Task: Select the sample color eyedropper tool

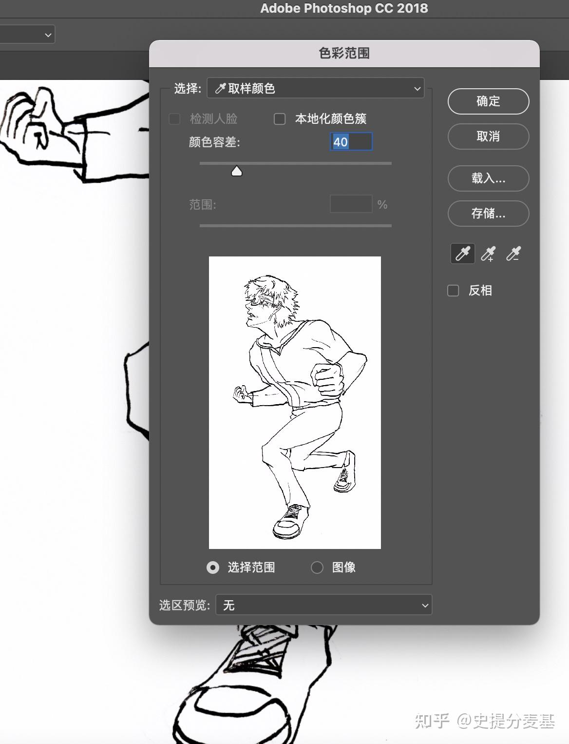Action: point(462,254)
